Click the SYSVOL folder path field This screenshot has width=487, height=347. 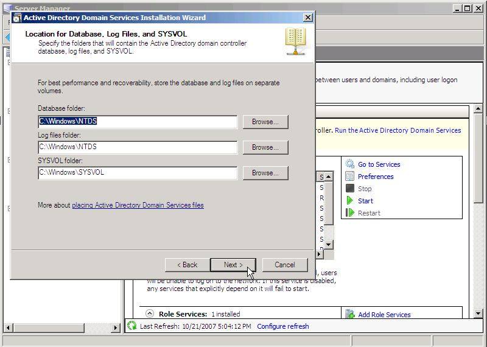click(138, 173)
